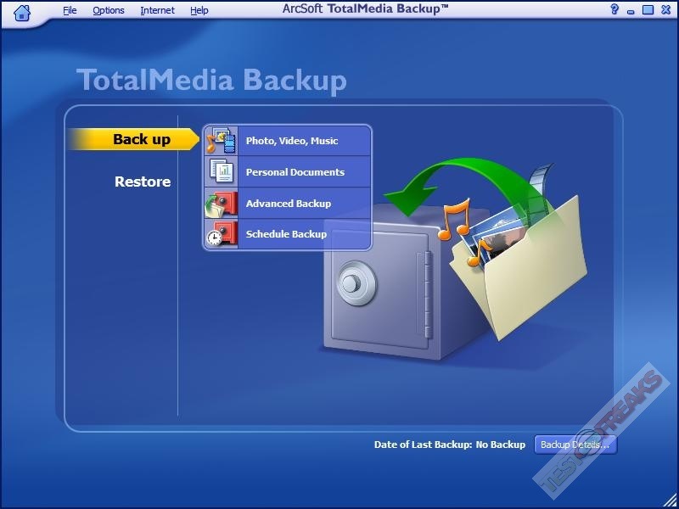Start Advanced Backup via its label

tap(288, 204)
